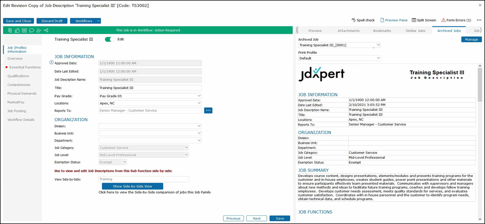Click the Approved Date info icon
Viewport: 485px width, 224px height.
click(51, 62)
